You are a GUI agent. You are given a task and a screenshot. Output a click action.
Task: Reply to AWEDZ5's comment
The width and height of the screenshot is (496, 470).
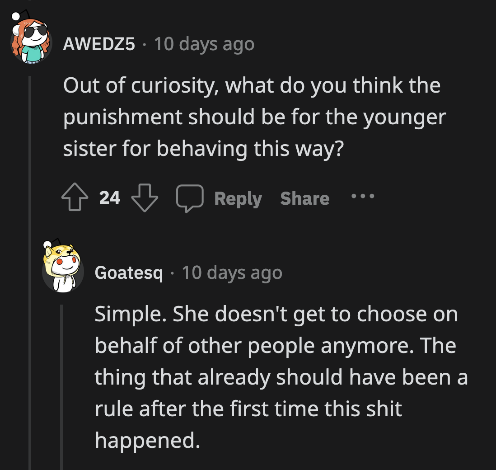coord(238,197)
